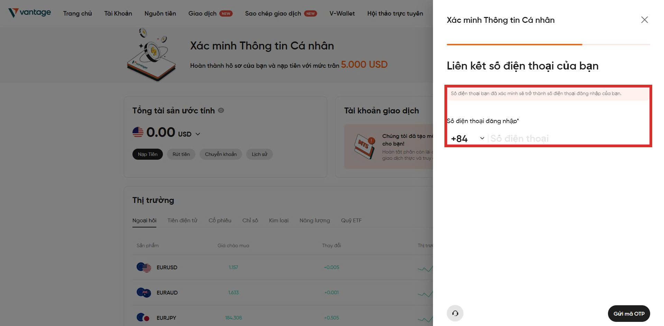Open the Giao dịch menu
The width and height of the screenshot is (664, 326).
pos(202,13)
